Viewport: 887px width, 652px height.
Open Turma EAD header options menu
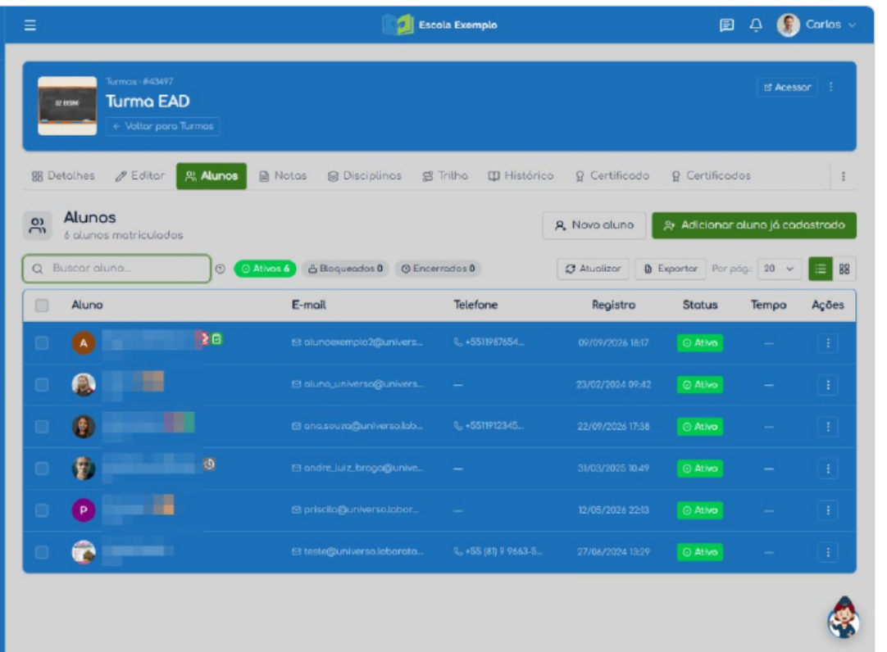pos(831,87)
